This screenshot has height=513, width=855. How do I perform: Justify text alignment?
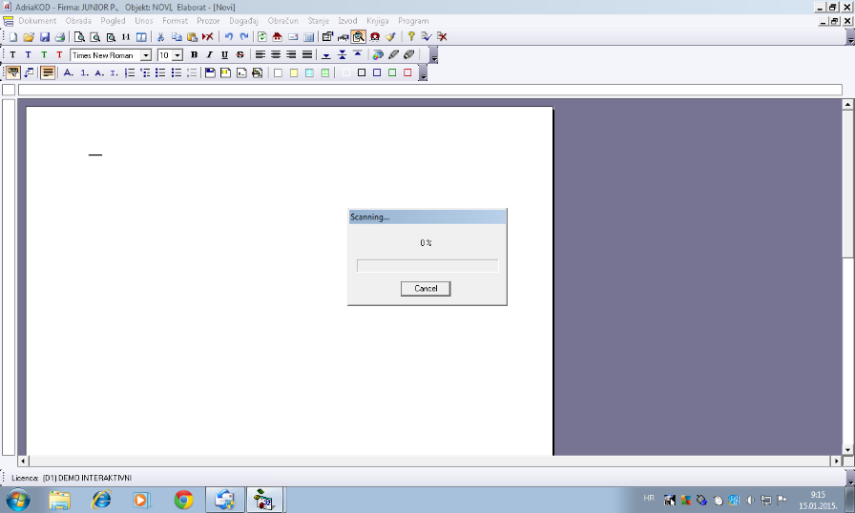tap(307, 55)
